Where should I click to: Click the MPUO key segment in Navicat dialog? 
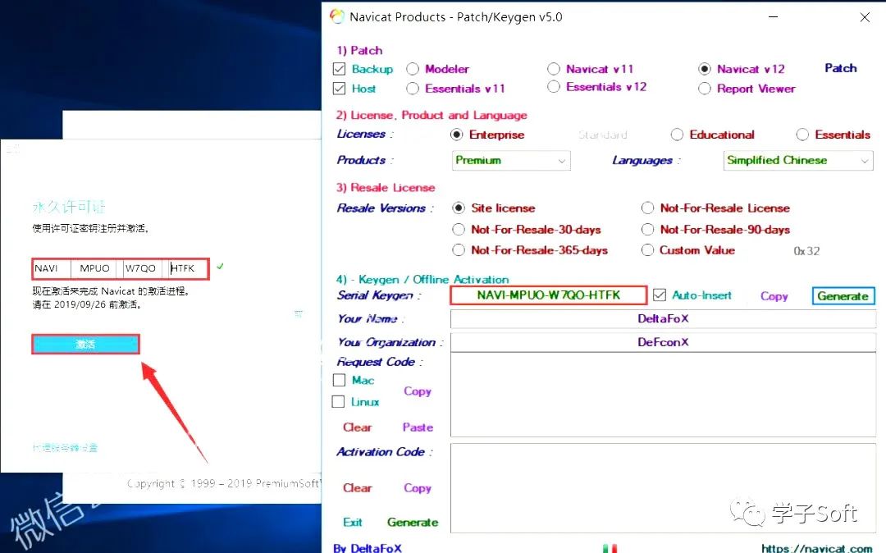tap(94, 268)
